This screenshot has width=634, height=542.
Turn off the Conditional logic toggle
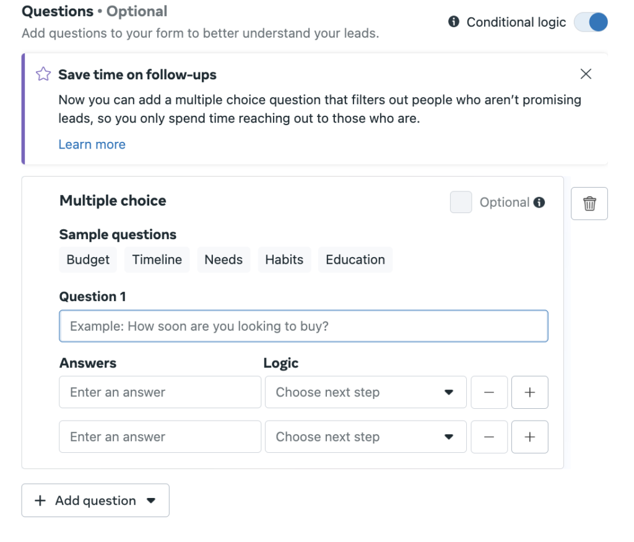591,22
